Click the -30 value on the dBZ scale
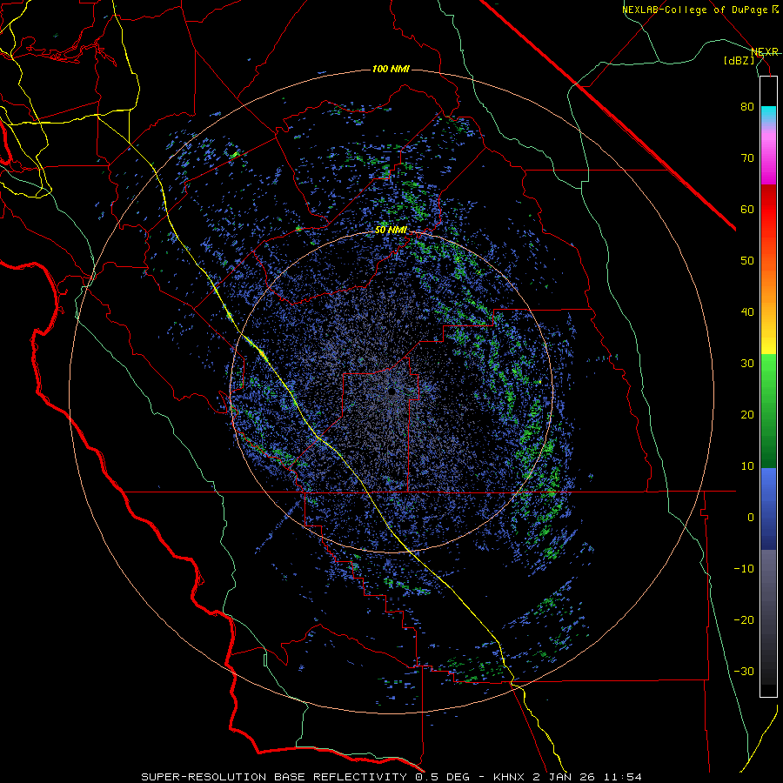This screenshot has width=783, height=783. coord(744,671)
